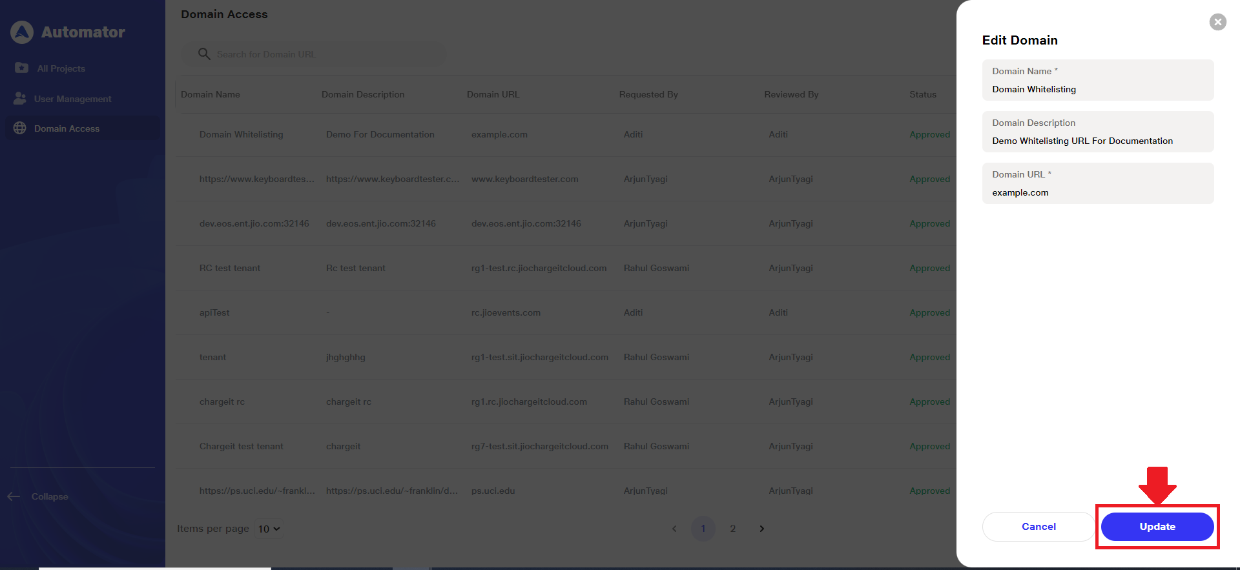Screen dimensions: 1240x570
Task: Edit the Domain Description field
Action: (x=1097, y=141)
